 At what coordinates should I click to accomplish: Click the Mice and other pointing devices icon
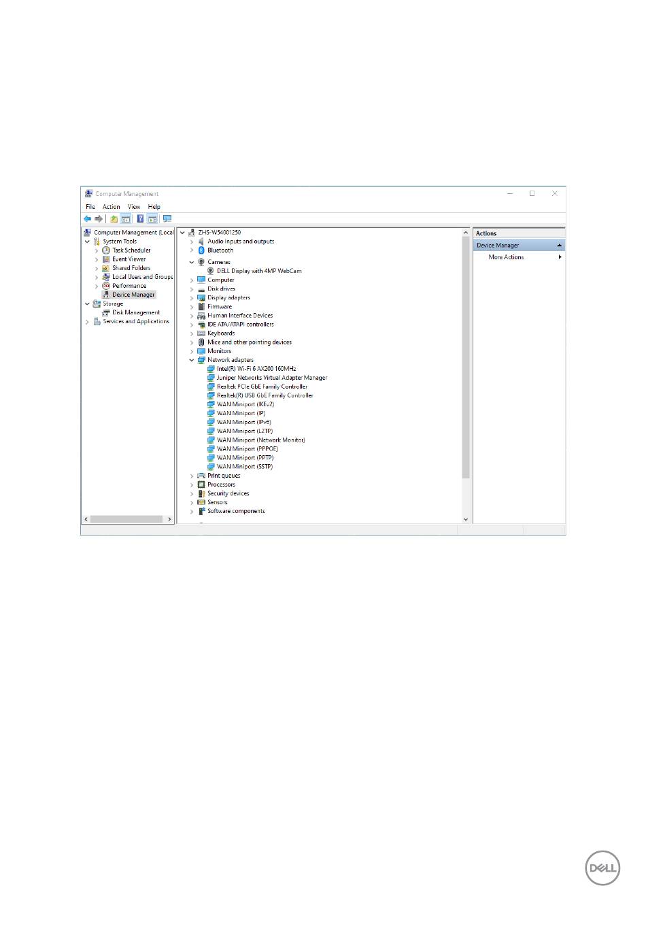tap(201, 342)
